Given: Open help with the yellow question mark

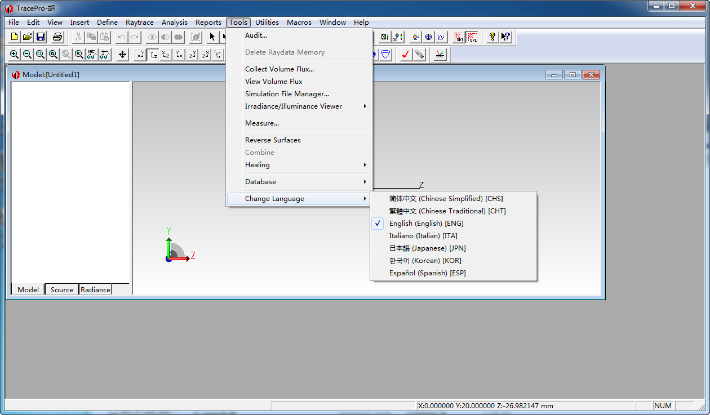Looking at the screenshot, I should 492,37.
